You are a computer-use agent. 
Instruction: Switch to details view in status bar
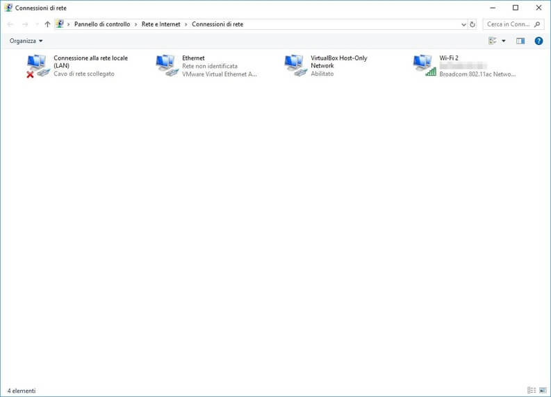pos(532,390)
